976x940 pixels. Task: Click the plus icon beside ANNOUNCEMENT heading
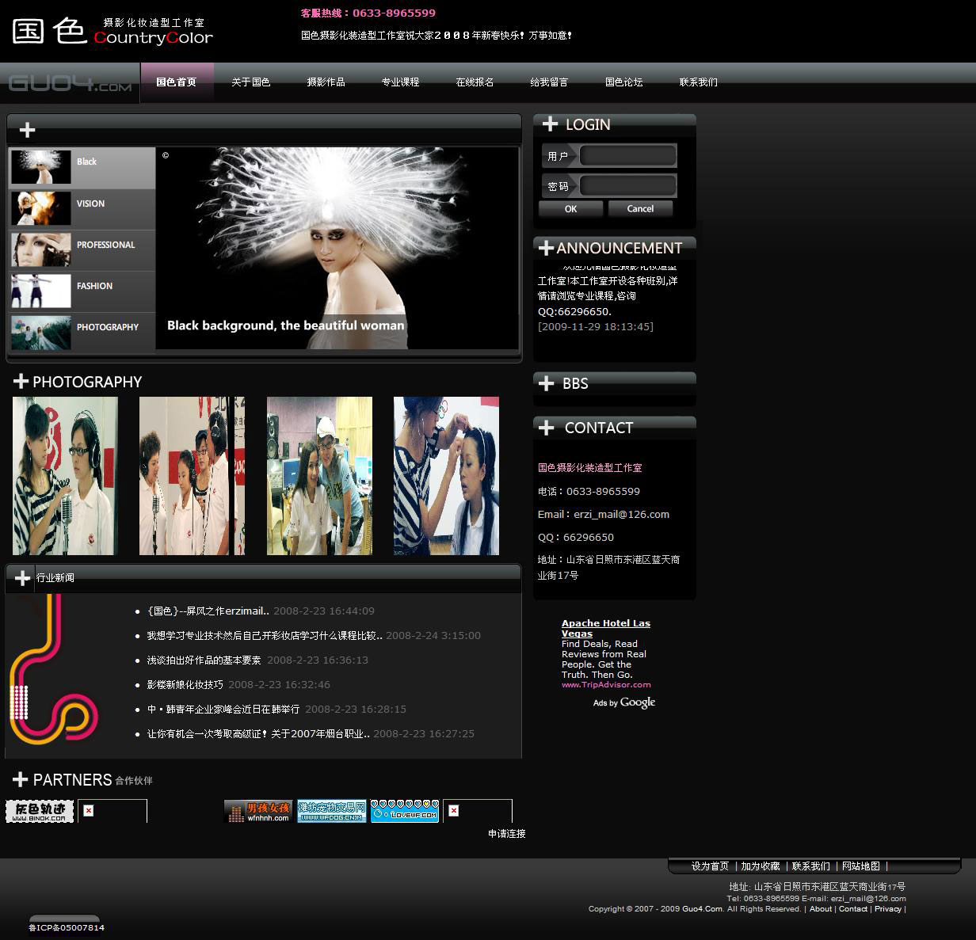click(x=546, y=248)
